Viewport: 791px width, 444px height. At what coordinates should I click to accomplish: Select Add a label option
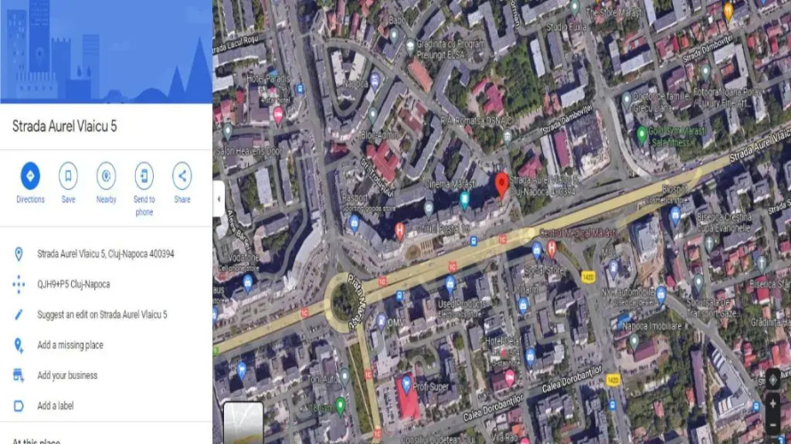click(x=55, y=406)
